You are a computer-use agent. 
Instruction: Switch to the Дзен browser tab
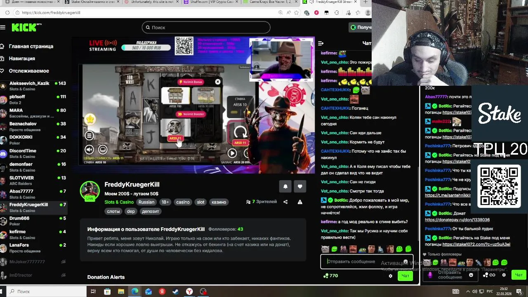click(31, 2)
